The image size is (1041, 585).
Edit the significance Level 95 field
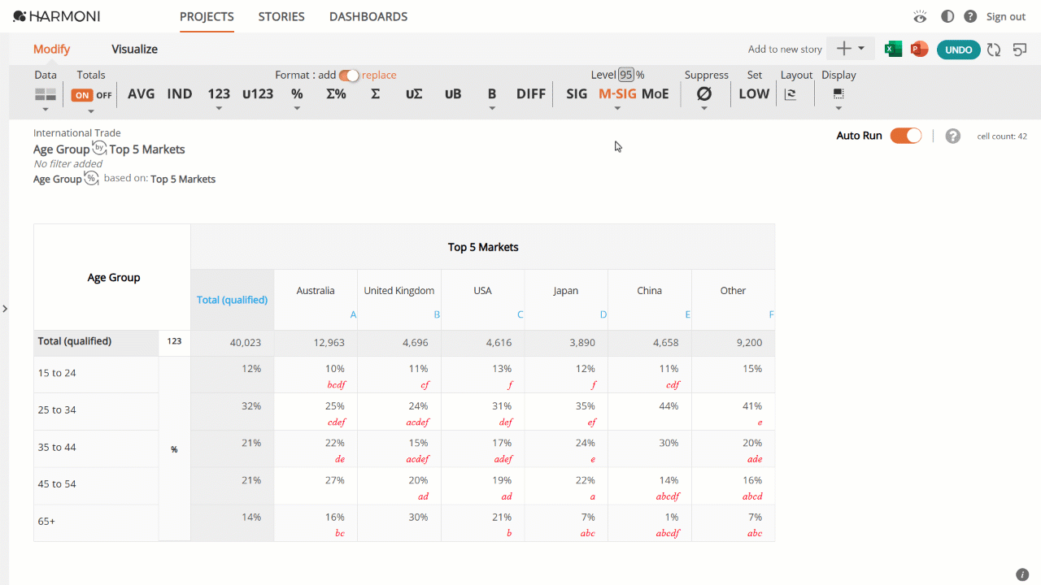pyautogui.click(x=625, y=75)
